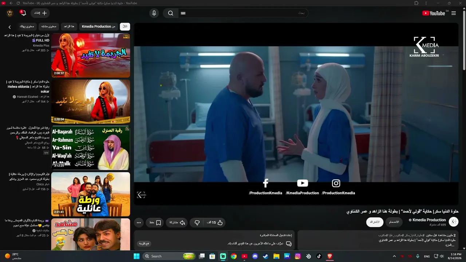
Task: Play the رقية المنزل Quran surahs thumbnail
Action: click(x=91, y=148)
